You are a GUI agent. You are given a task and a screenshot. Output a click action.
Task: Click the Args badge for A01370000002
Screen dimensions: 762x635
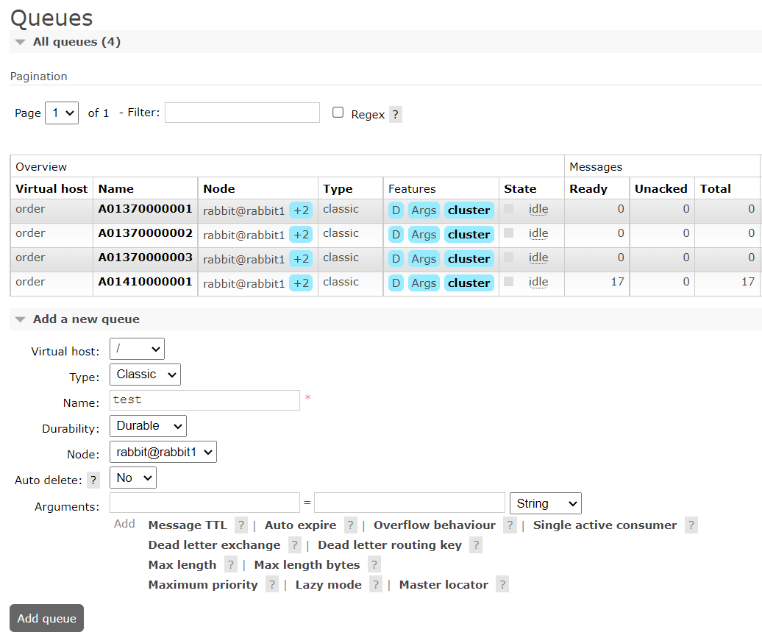pyautogui.click(x=424, y=235)
